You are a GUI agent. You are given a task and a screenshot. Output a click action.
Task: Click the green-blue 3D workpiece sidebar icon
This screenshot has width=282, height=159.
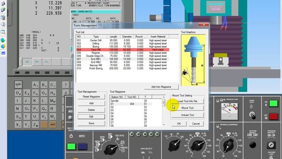coord(3,40)
